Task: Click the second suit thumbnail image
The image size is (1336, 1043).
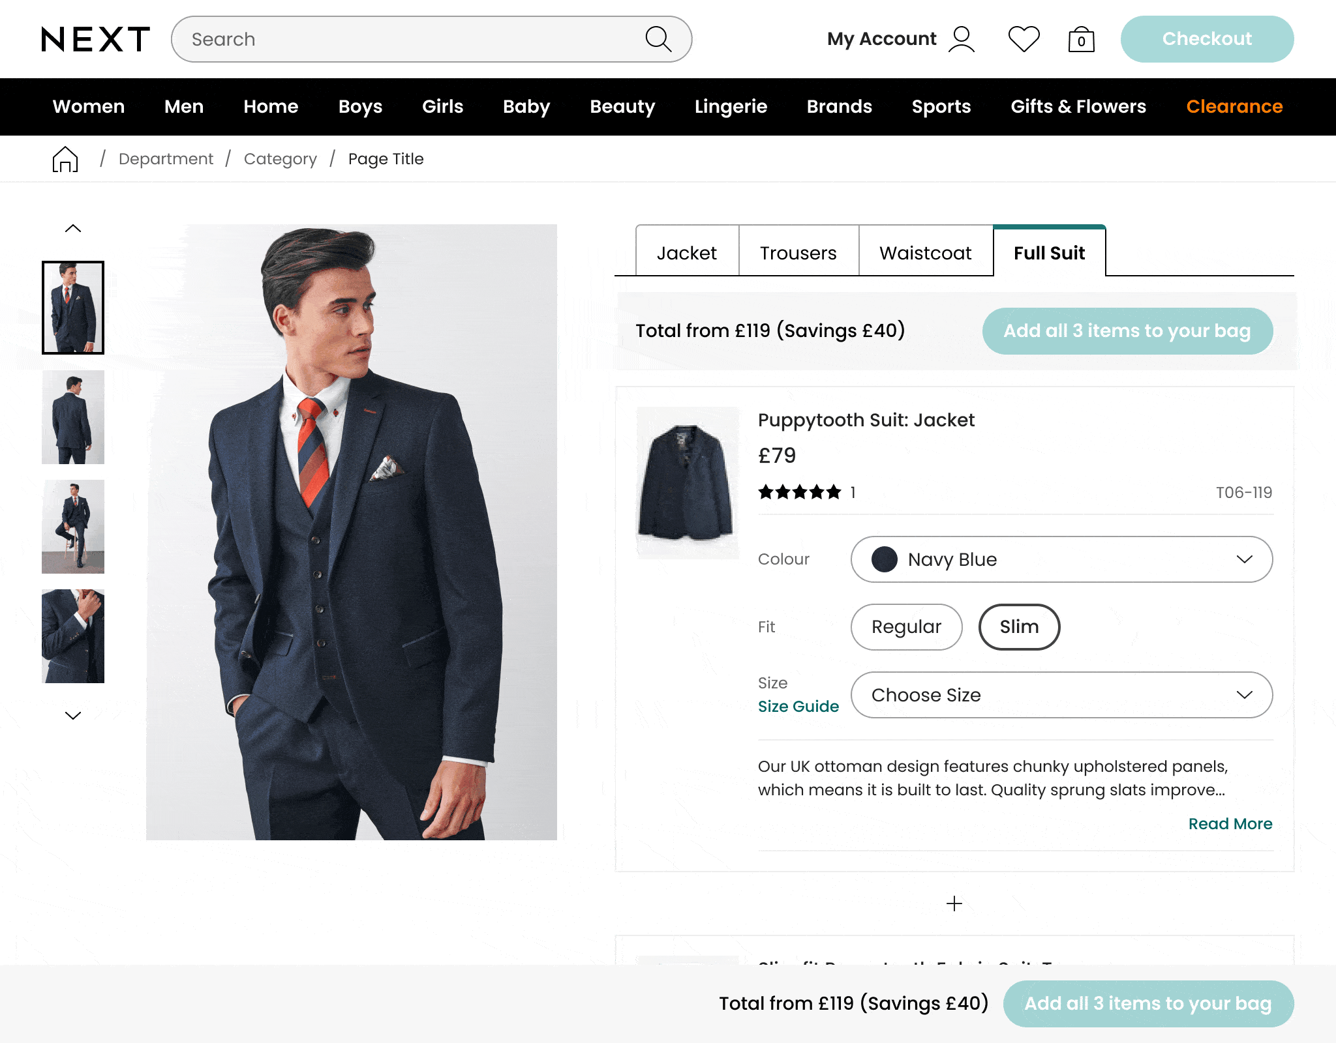Action: pyautogui.click(x=72, y=417)
